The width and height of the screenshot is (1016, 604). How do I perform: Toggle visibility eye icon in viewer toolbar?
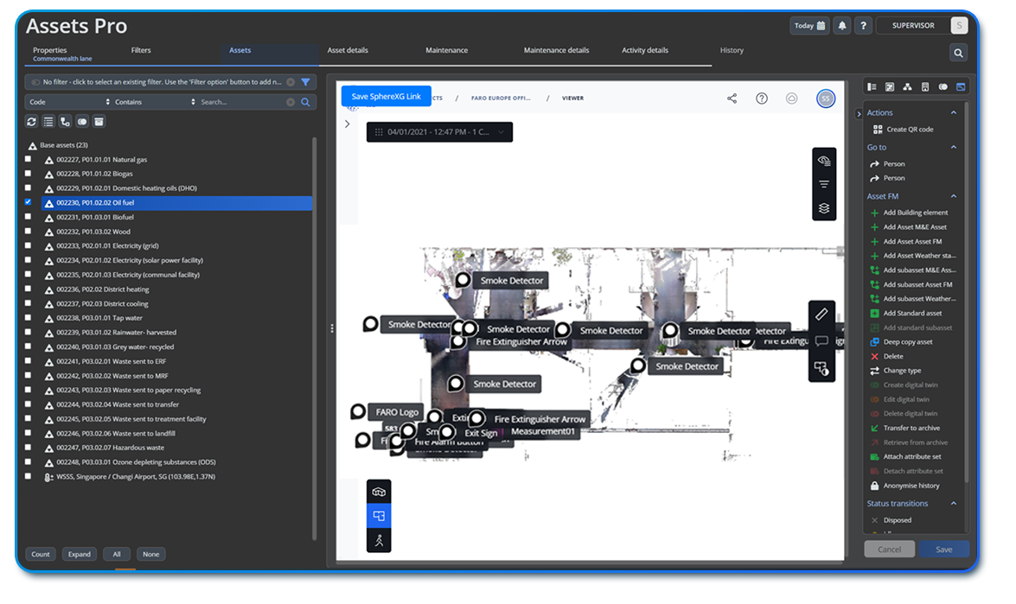pyautogui.click(x=824, y=161)
